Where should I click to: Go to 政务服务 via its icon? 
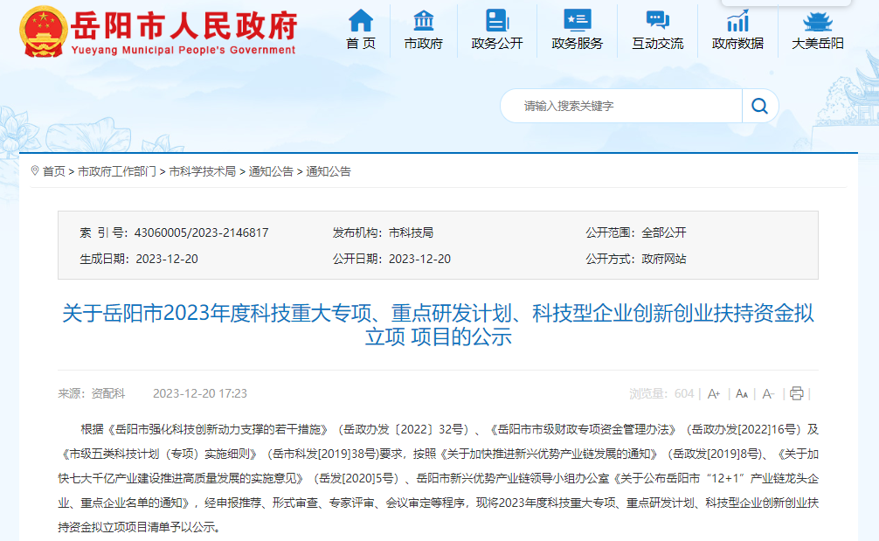click(x=577, y=20)
